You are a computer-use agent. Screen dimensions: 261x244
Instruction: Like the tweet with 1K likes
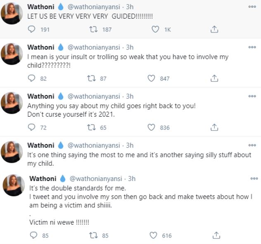[155, 30]
